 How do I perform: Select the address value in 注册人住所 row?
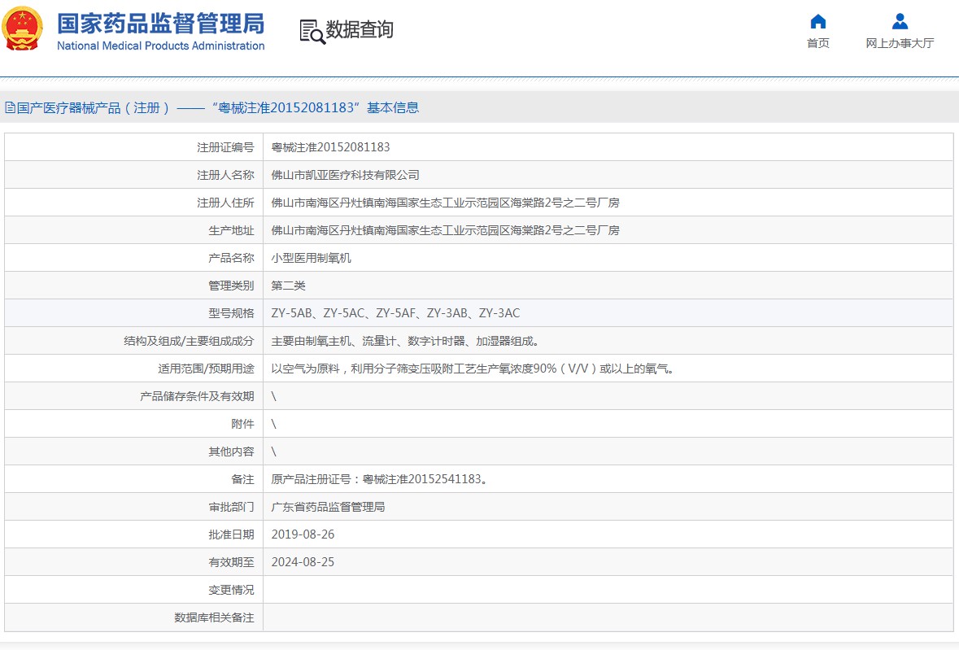click(445, 203)
